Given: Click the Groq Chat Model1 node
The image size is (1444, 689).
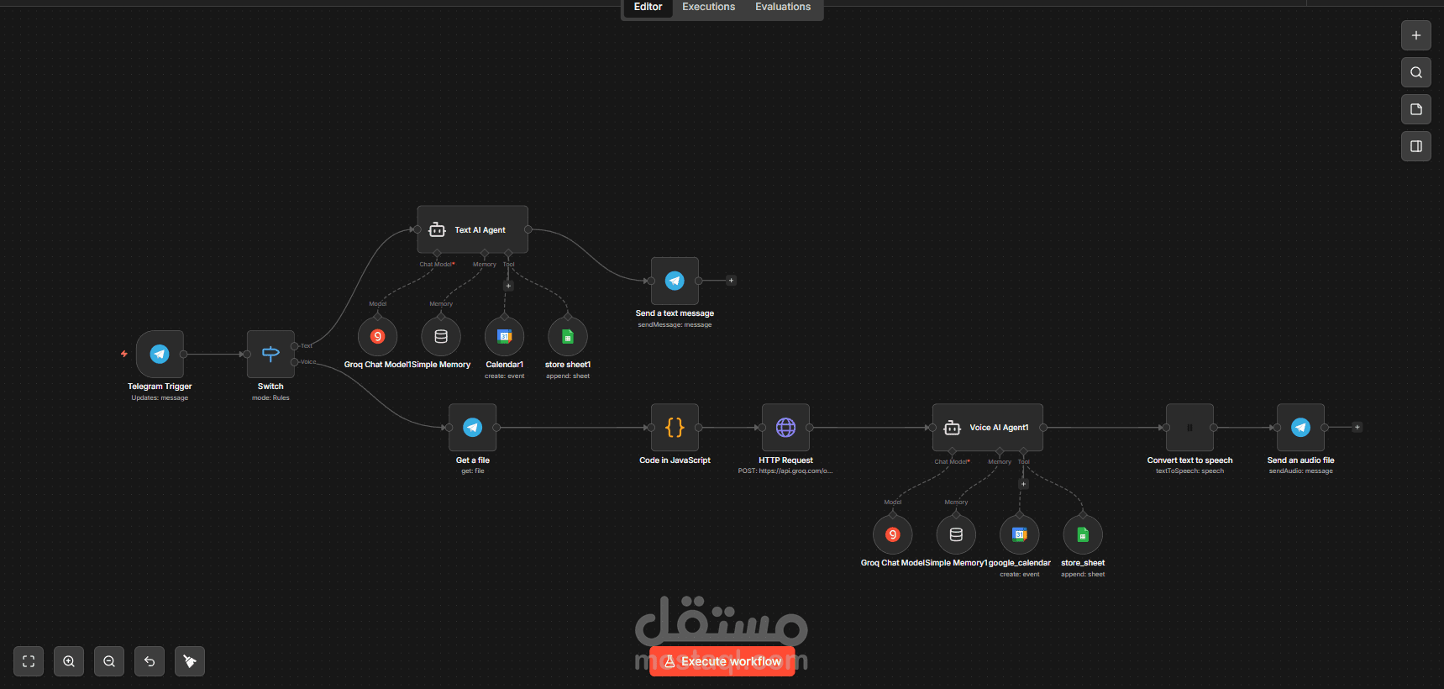Looking at the screenshot, I should (x=378, y=336).
